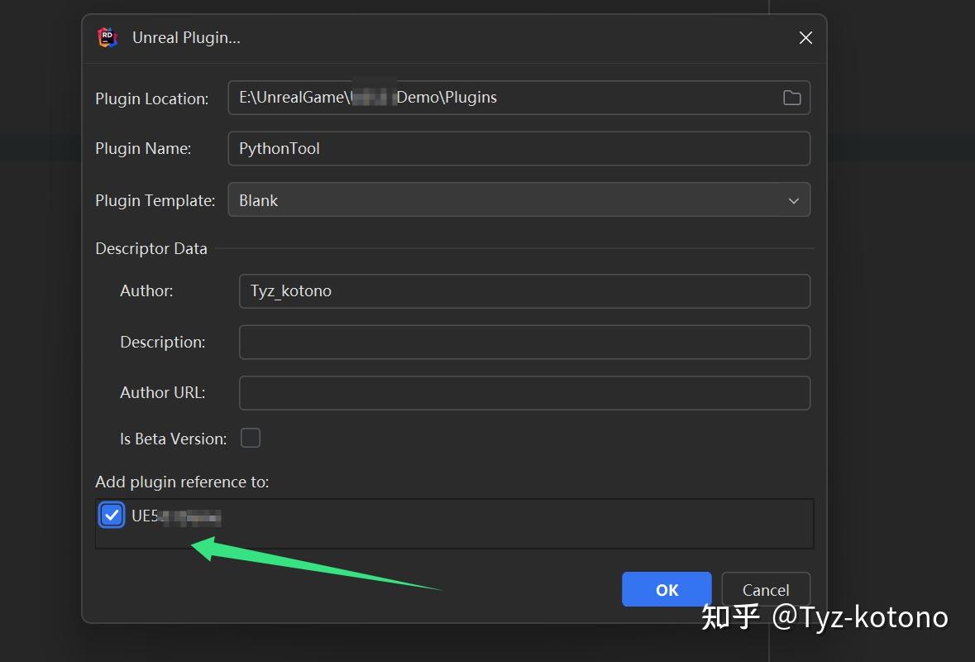975x662 pixels.
Task: Click the Rider Unreal Plugin icon in title bar
Action: [x=107, y=37]
